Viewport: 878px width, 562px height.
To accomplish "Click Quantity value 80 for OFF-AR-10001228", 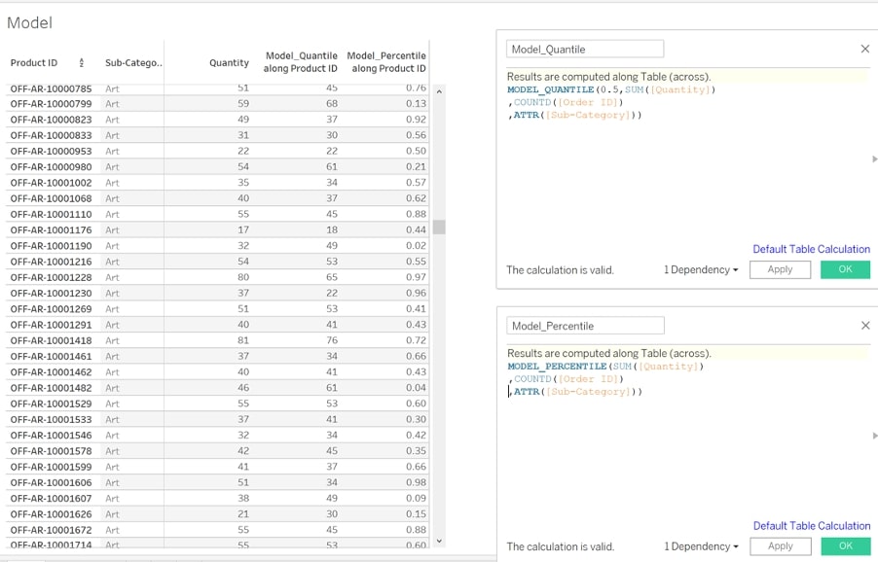I will tap(243, 277).
